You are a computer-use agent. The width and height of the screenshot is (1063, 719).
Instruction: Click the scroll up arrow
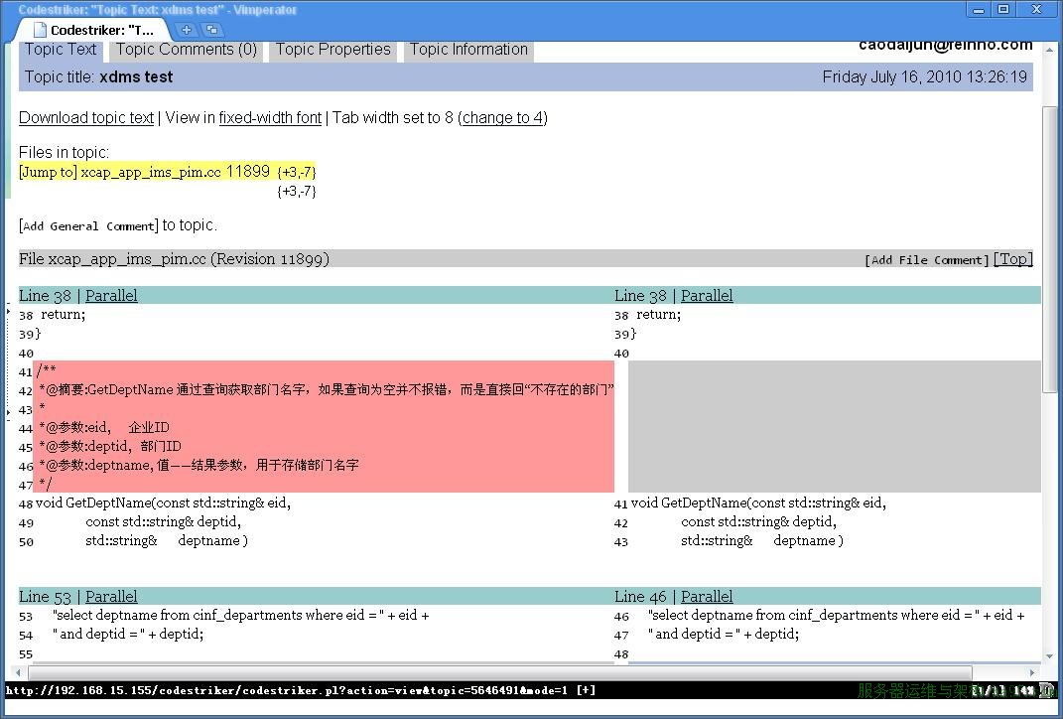tap(1049, 51)
